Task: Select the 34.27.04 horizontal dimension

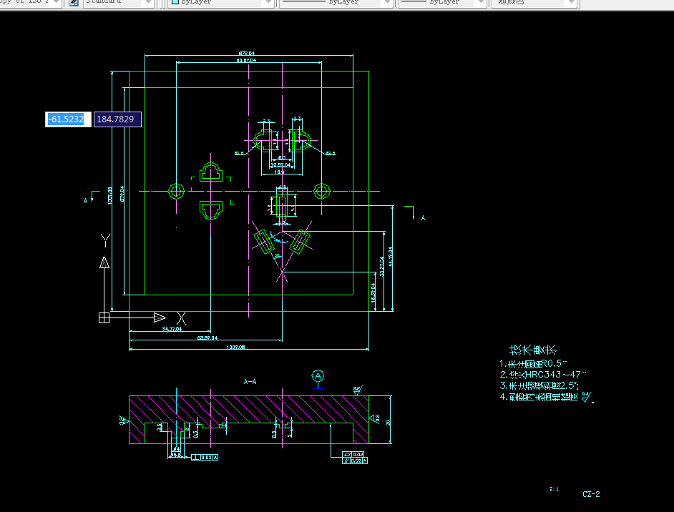Action: pyautogui.click(x=172, y=329)
